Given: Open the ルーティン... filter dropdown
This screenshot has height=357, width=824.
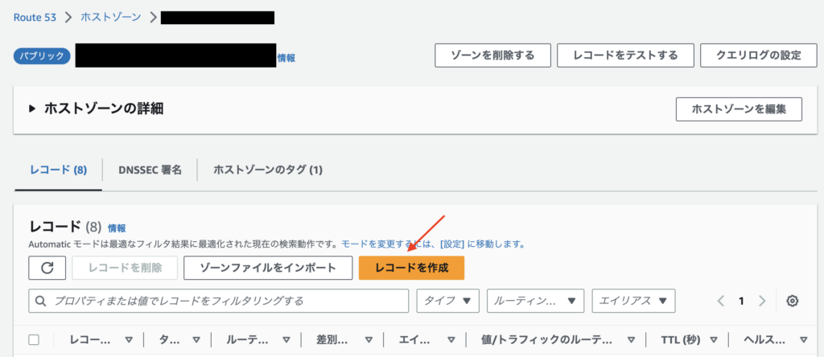Looking at the screenshot, I should pos(535,301).
